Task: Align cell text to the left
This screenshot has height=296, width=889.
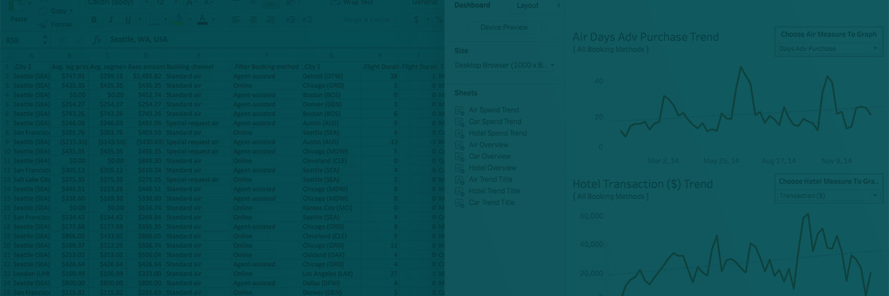Action: point(236,20)
